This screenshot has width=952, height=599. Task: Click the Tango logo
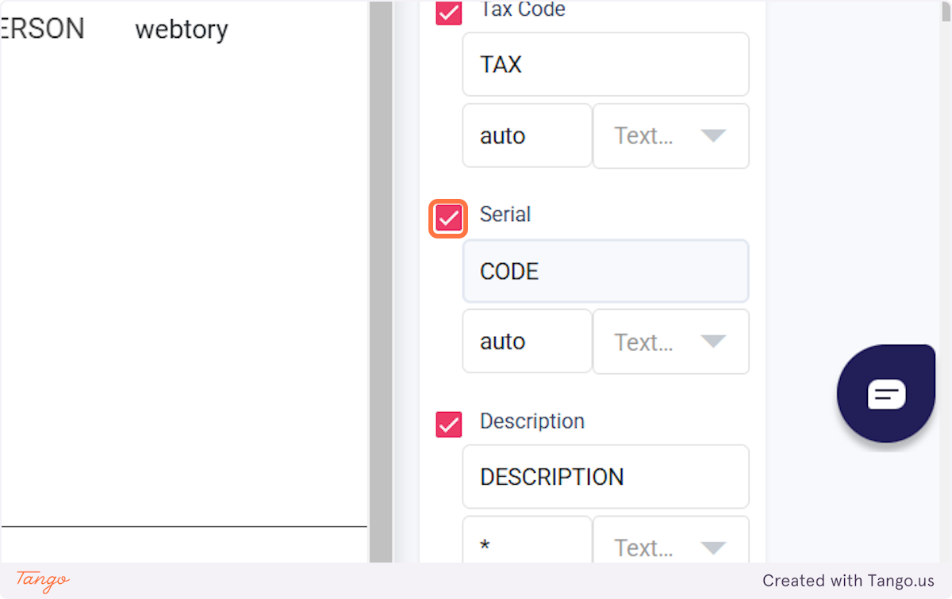(x=43, y=581)
